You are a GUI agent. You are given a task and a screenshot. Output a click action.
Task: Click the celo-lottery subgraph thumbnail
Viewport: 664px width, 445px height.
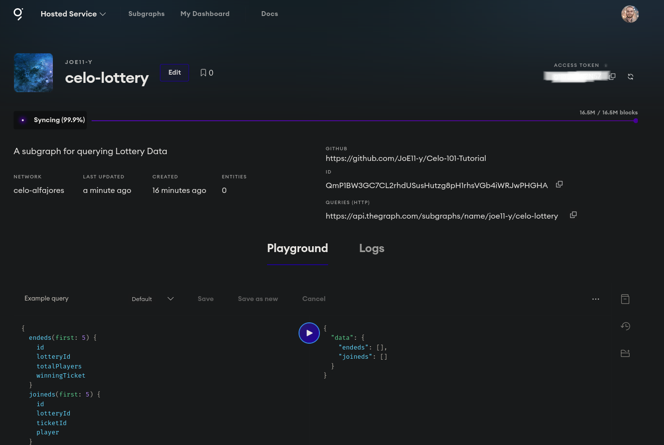(33, 73)
